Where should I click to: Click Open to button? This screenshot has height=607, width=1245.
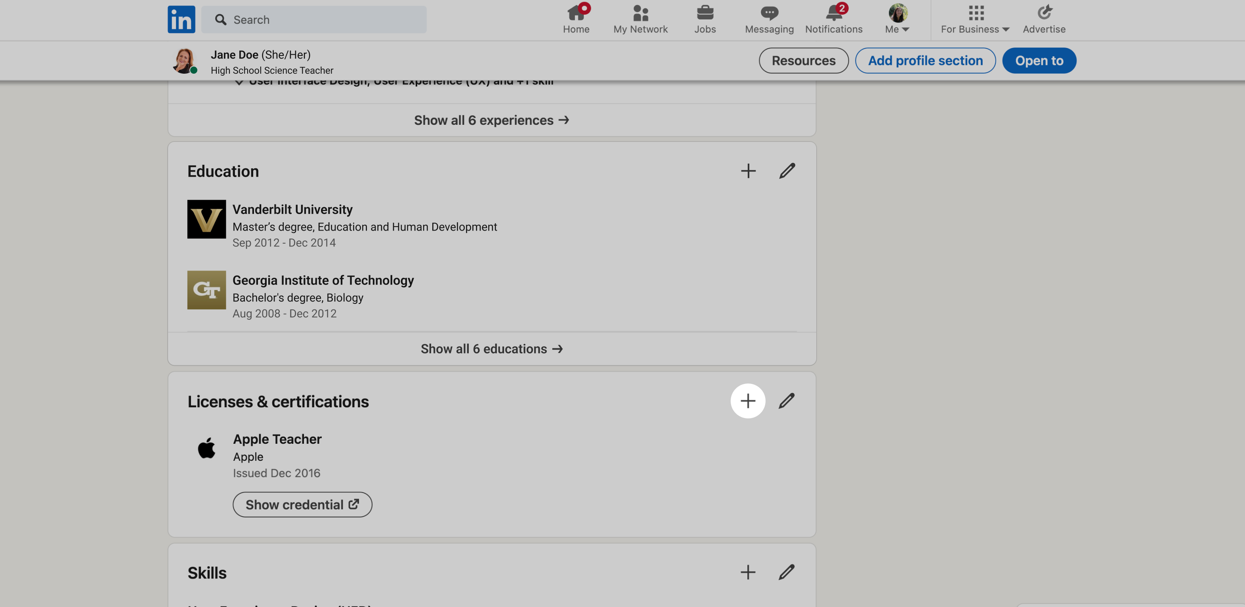tap(1039, 60)
